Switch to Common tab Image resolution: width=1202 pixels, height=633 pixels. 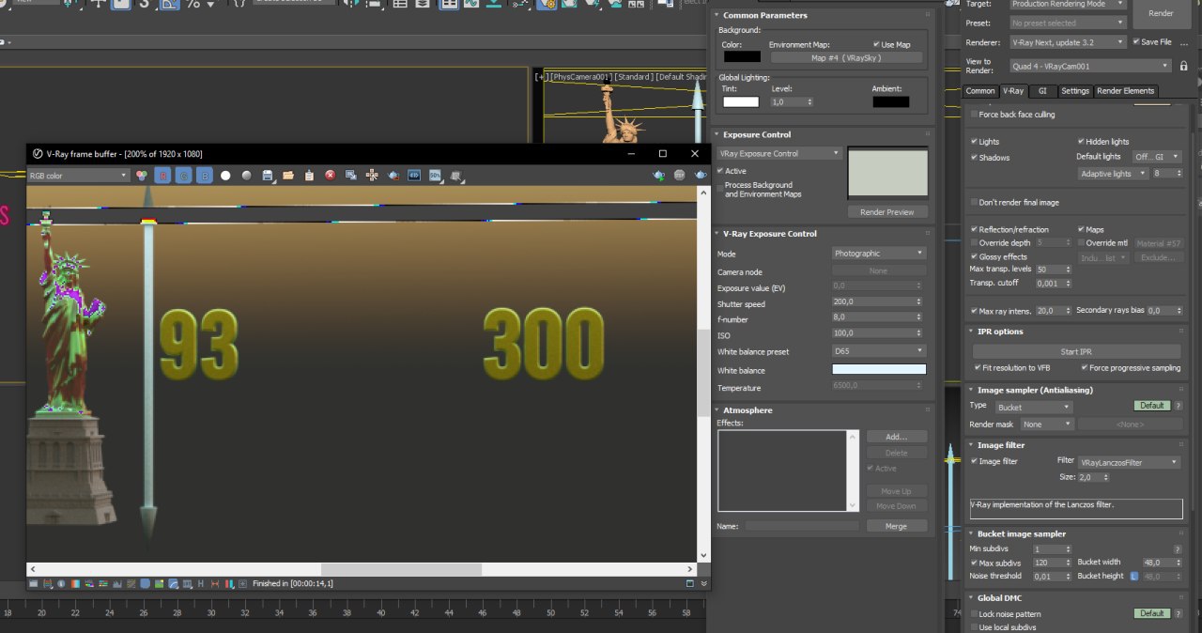979,91
